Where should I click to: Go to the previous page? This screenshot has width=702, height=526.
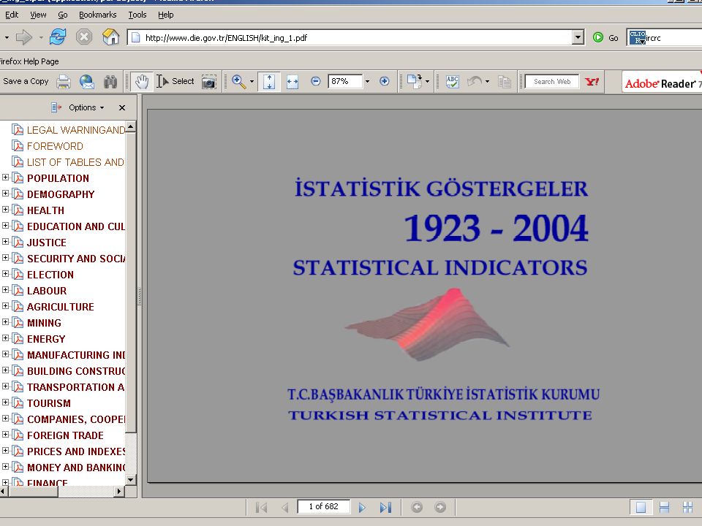285,507
